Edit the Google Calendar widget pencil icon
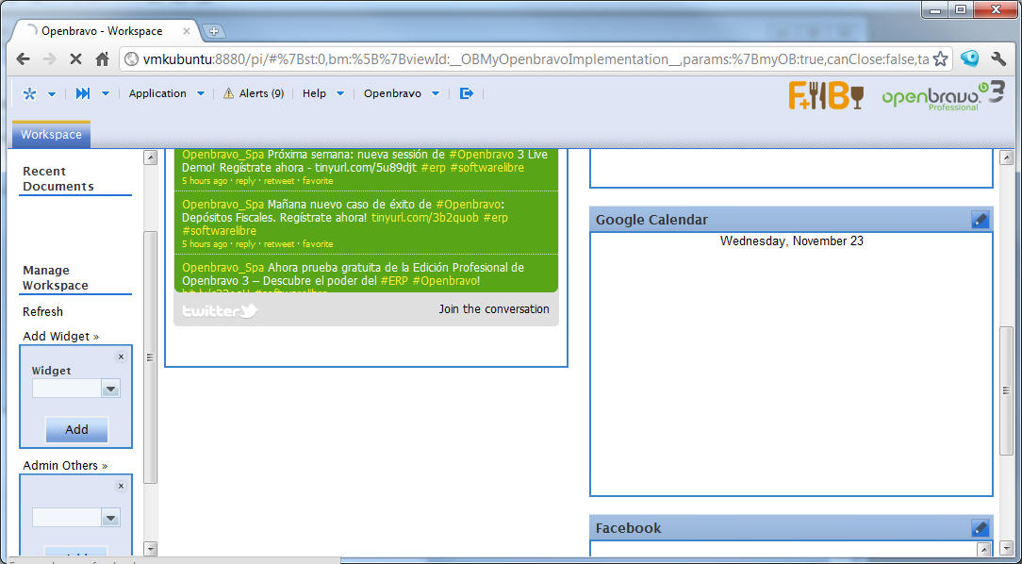 980,220
